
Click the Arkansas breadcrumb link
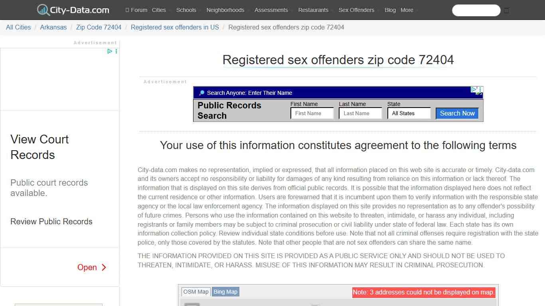click(53, 27)
